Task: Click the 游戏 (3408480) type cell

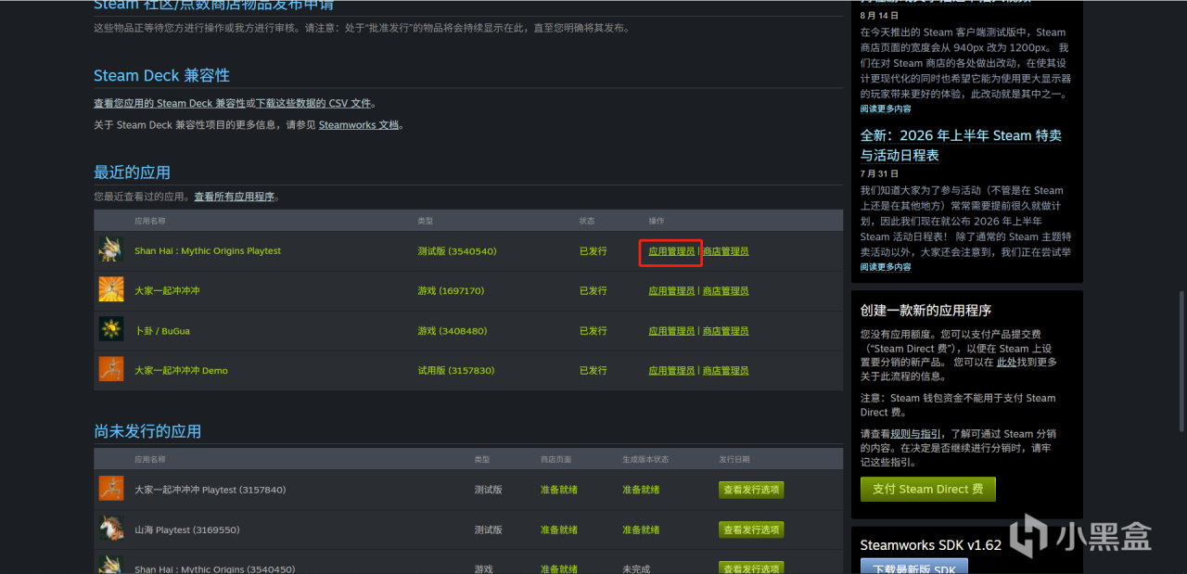Action: [452, 331]
